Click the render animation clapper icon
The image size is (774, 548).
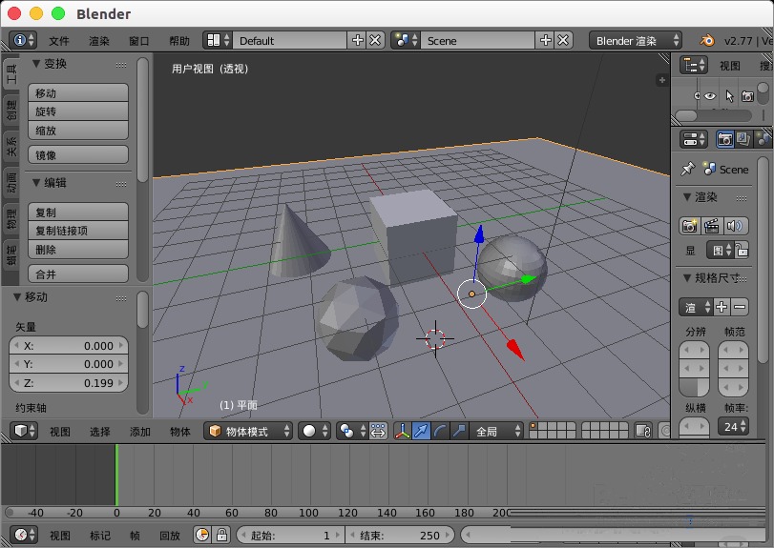711,226
